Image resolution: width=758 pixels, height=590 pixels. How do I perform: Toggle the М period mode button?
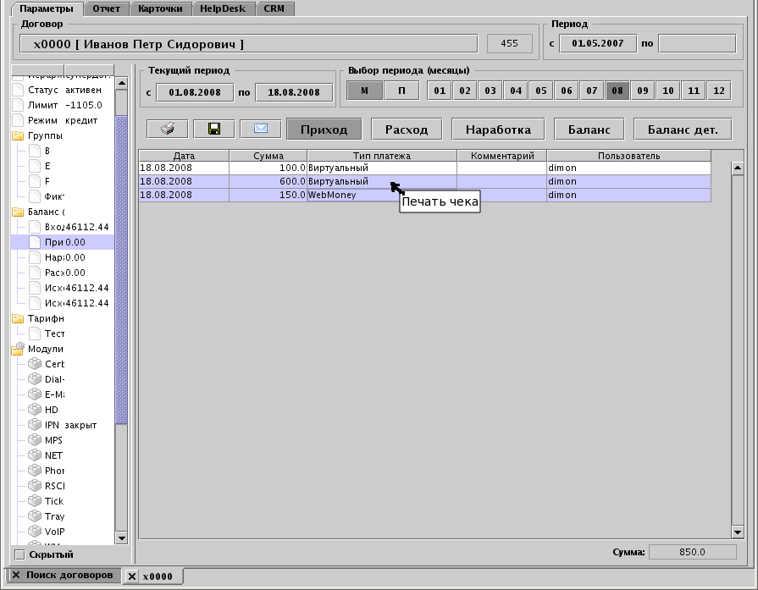tap(364, 91)
